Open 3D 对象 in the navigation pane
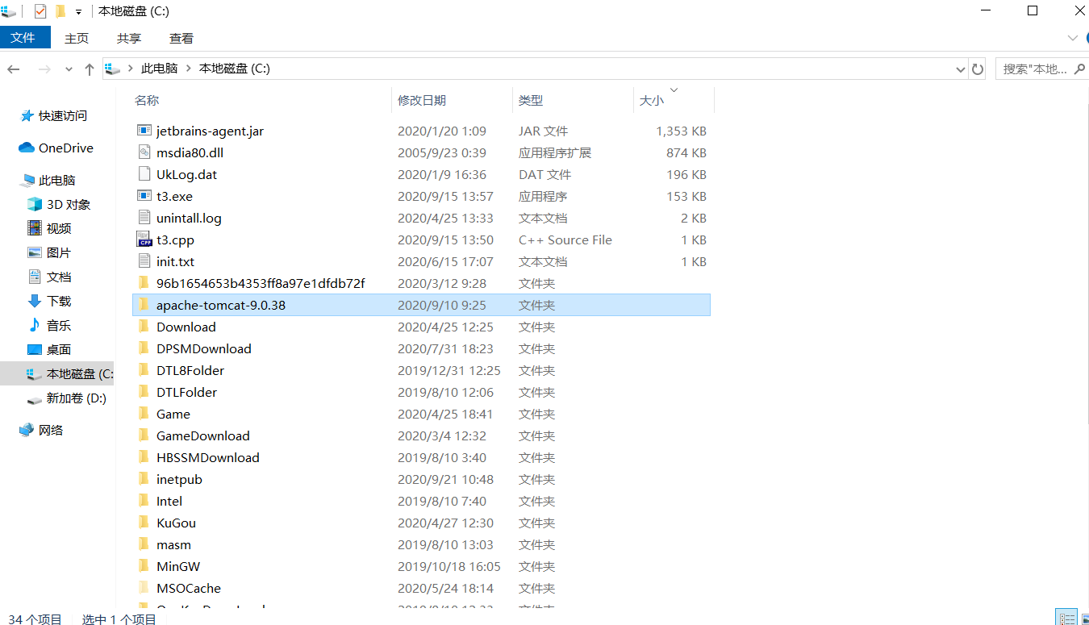The image size is (1089, 625). point(69,205)
